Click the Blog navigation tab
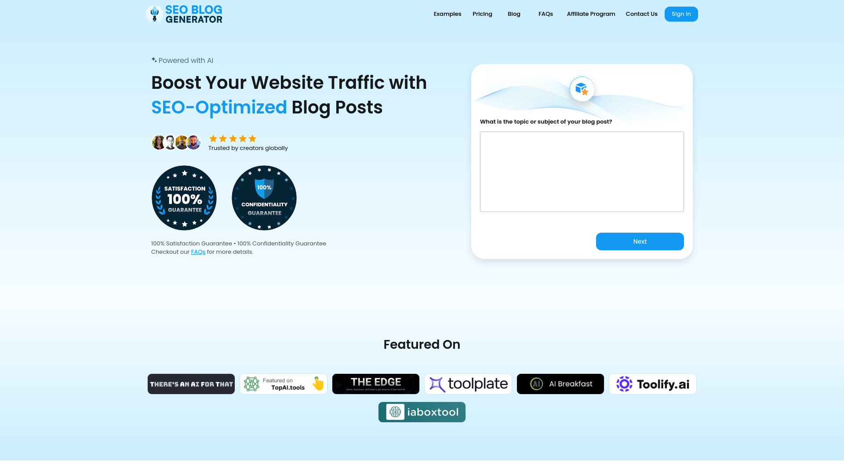 click(513, 14)
